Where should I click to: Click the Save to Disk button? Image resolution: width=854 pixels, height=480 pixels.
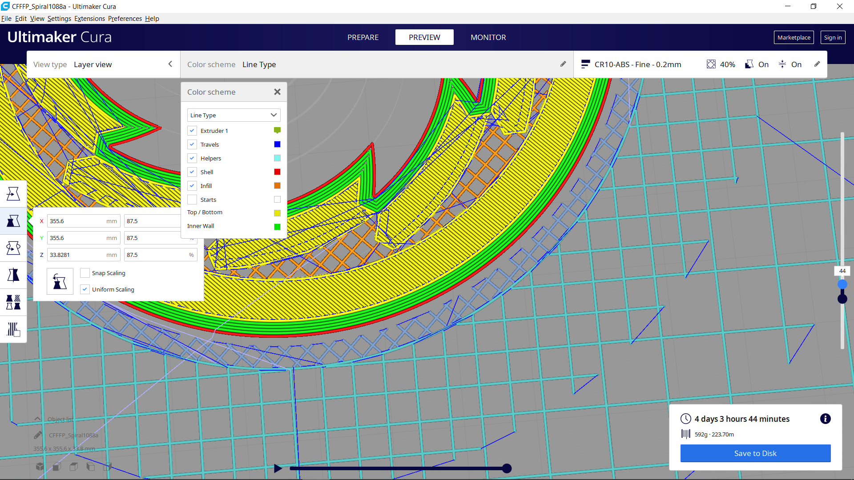(x=755, y=453)
